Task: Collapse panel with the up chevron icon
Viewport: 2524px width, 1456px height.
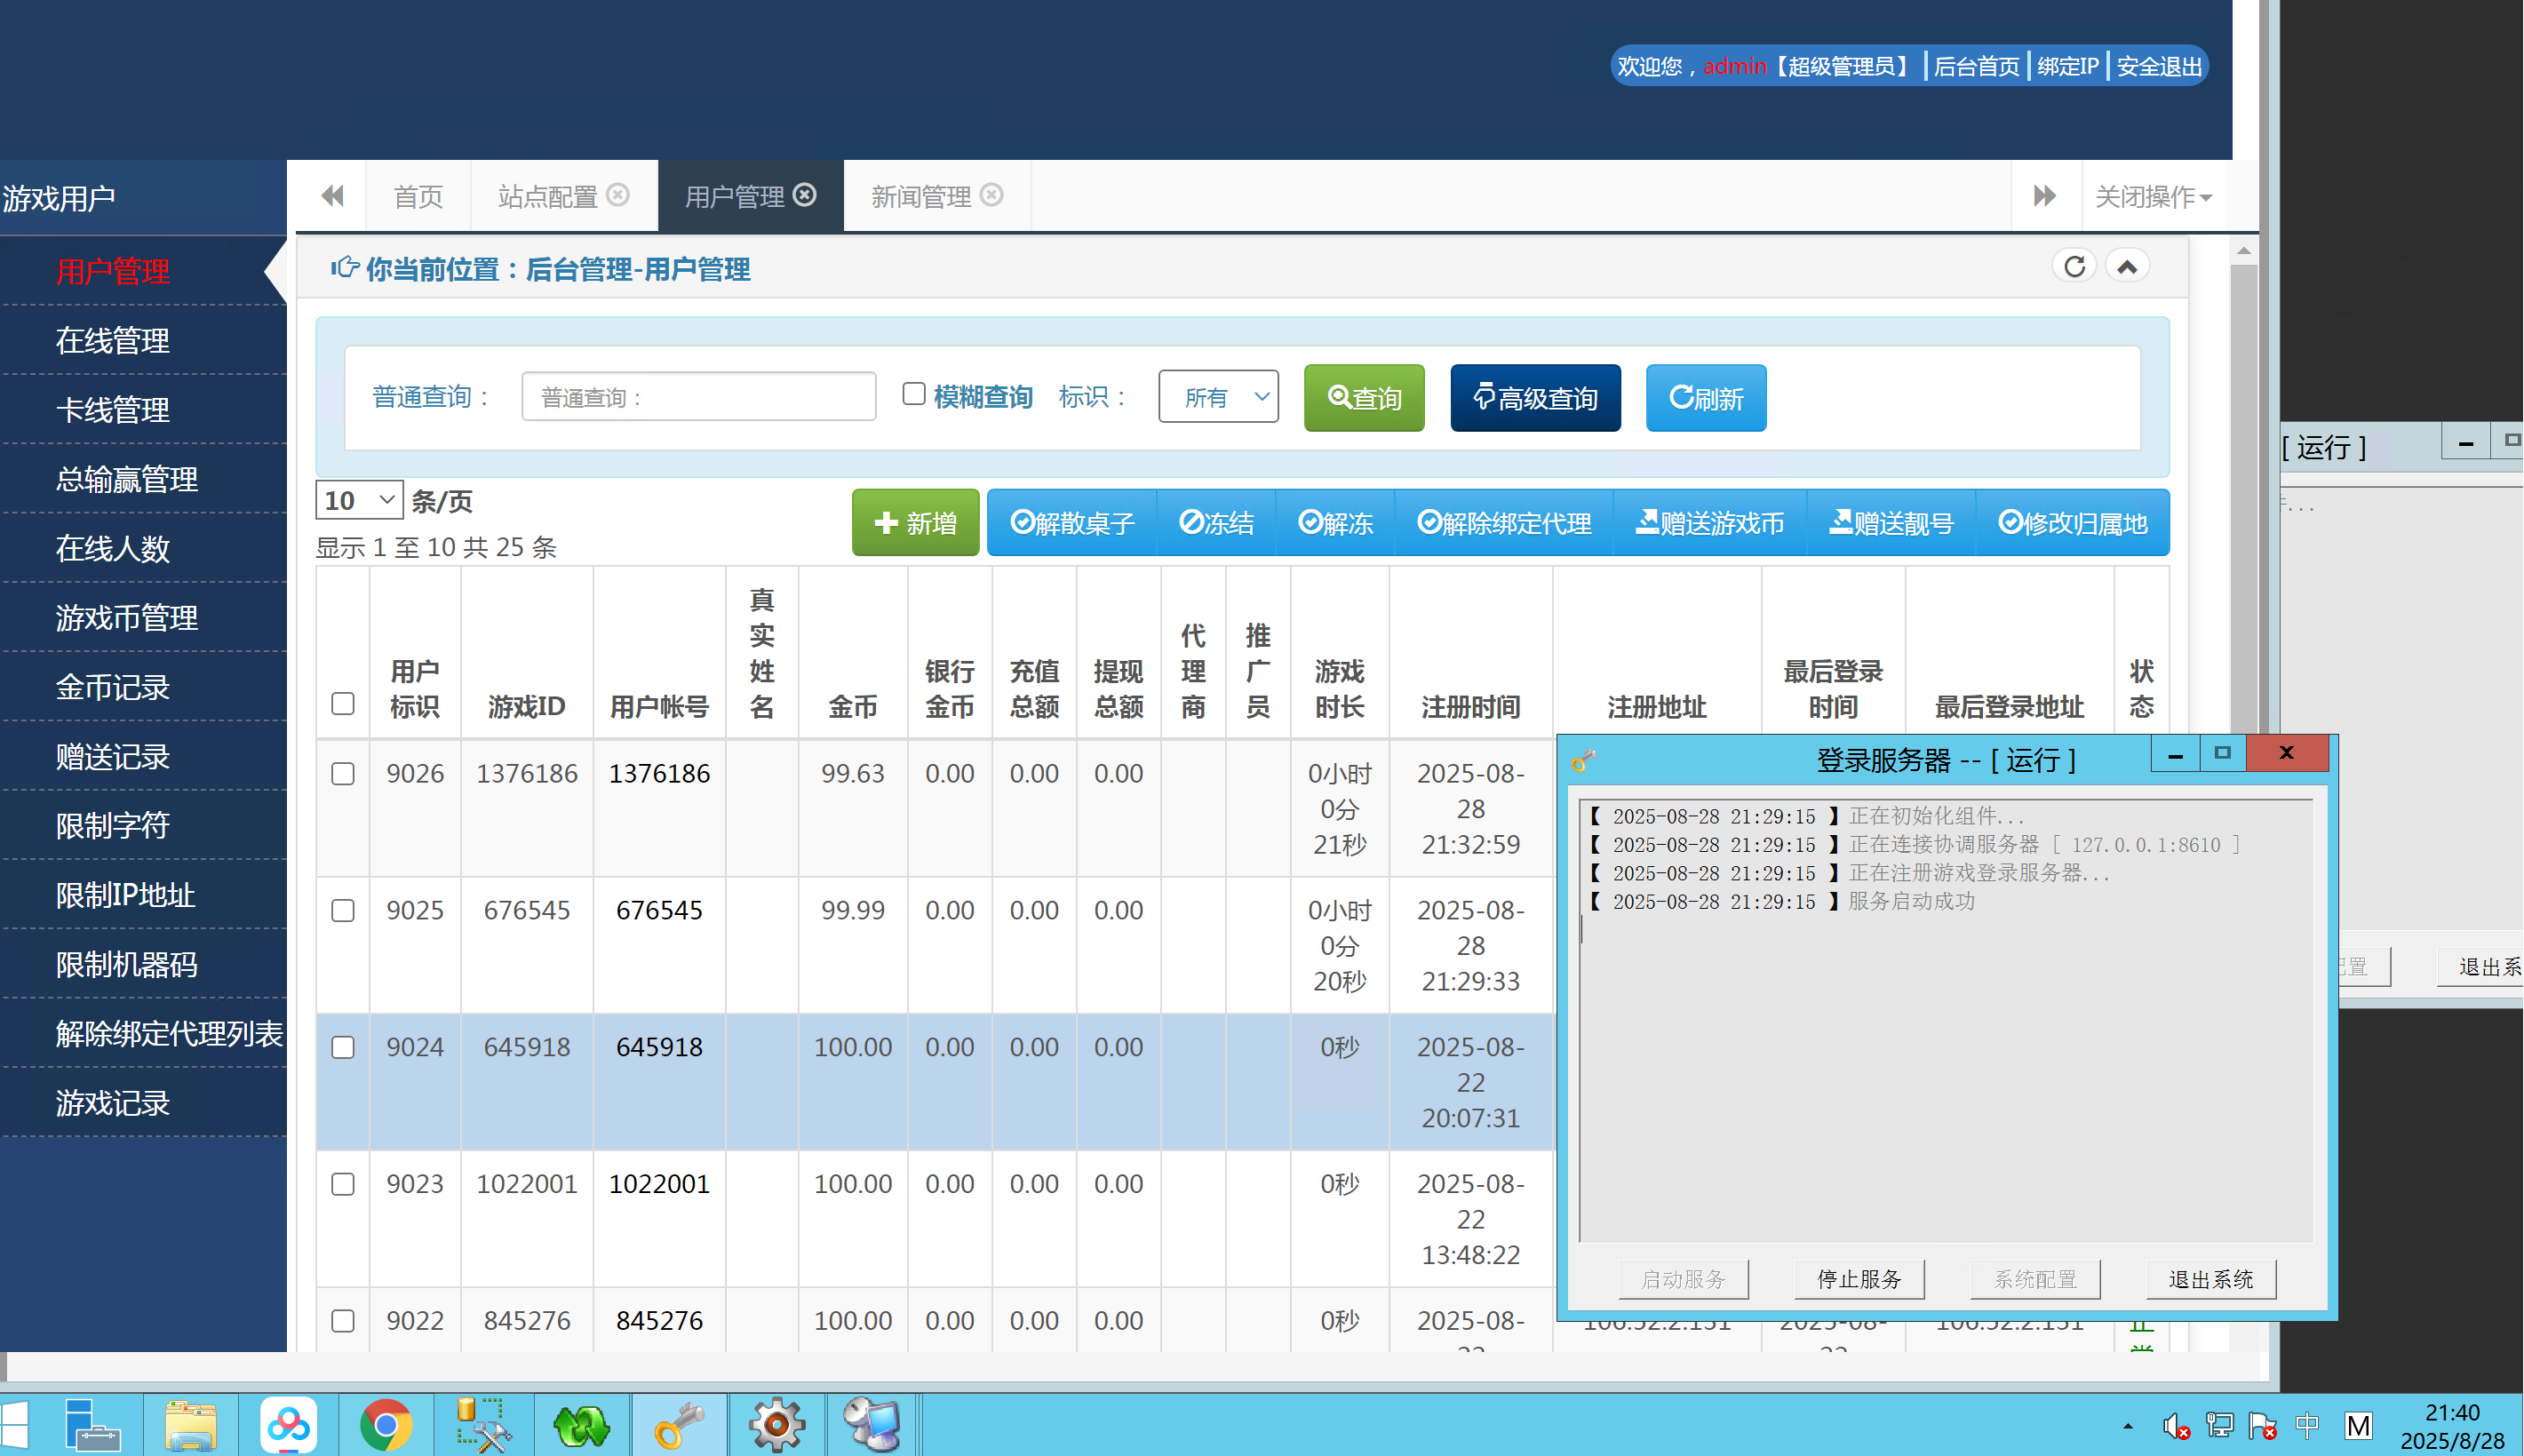Action: [x=2127, y=266]
